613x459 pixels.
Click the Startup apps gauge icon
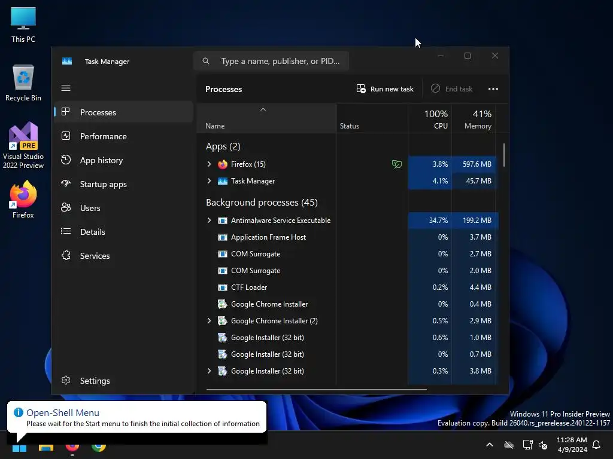pos(66,183)
